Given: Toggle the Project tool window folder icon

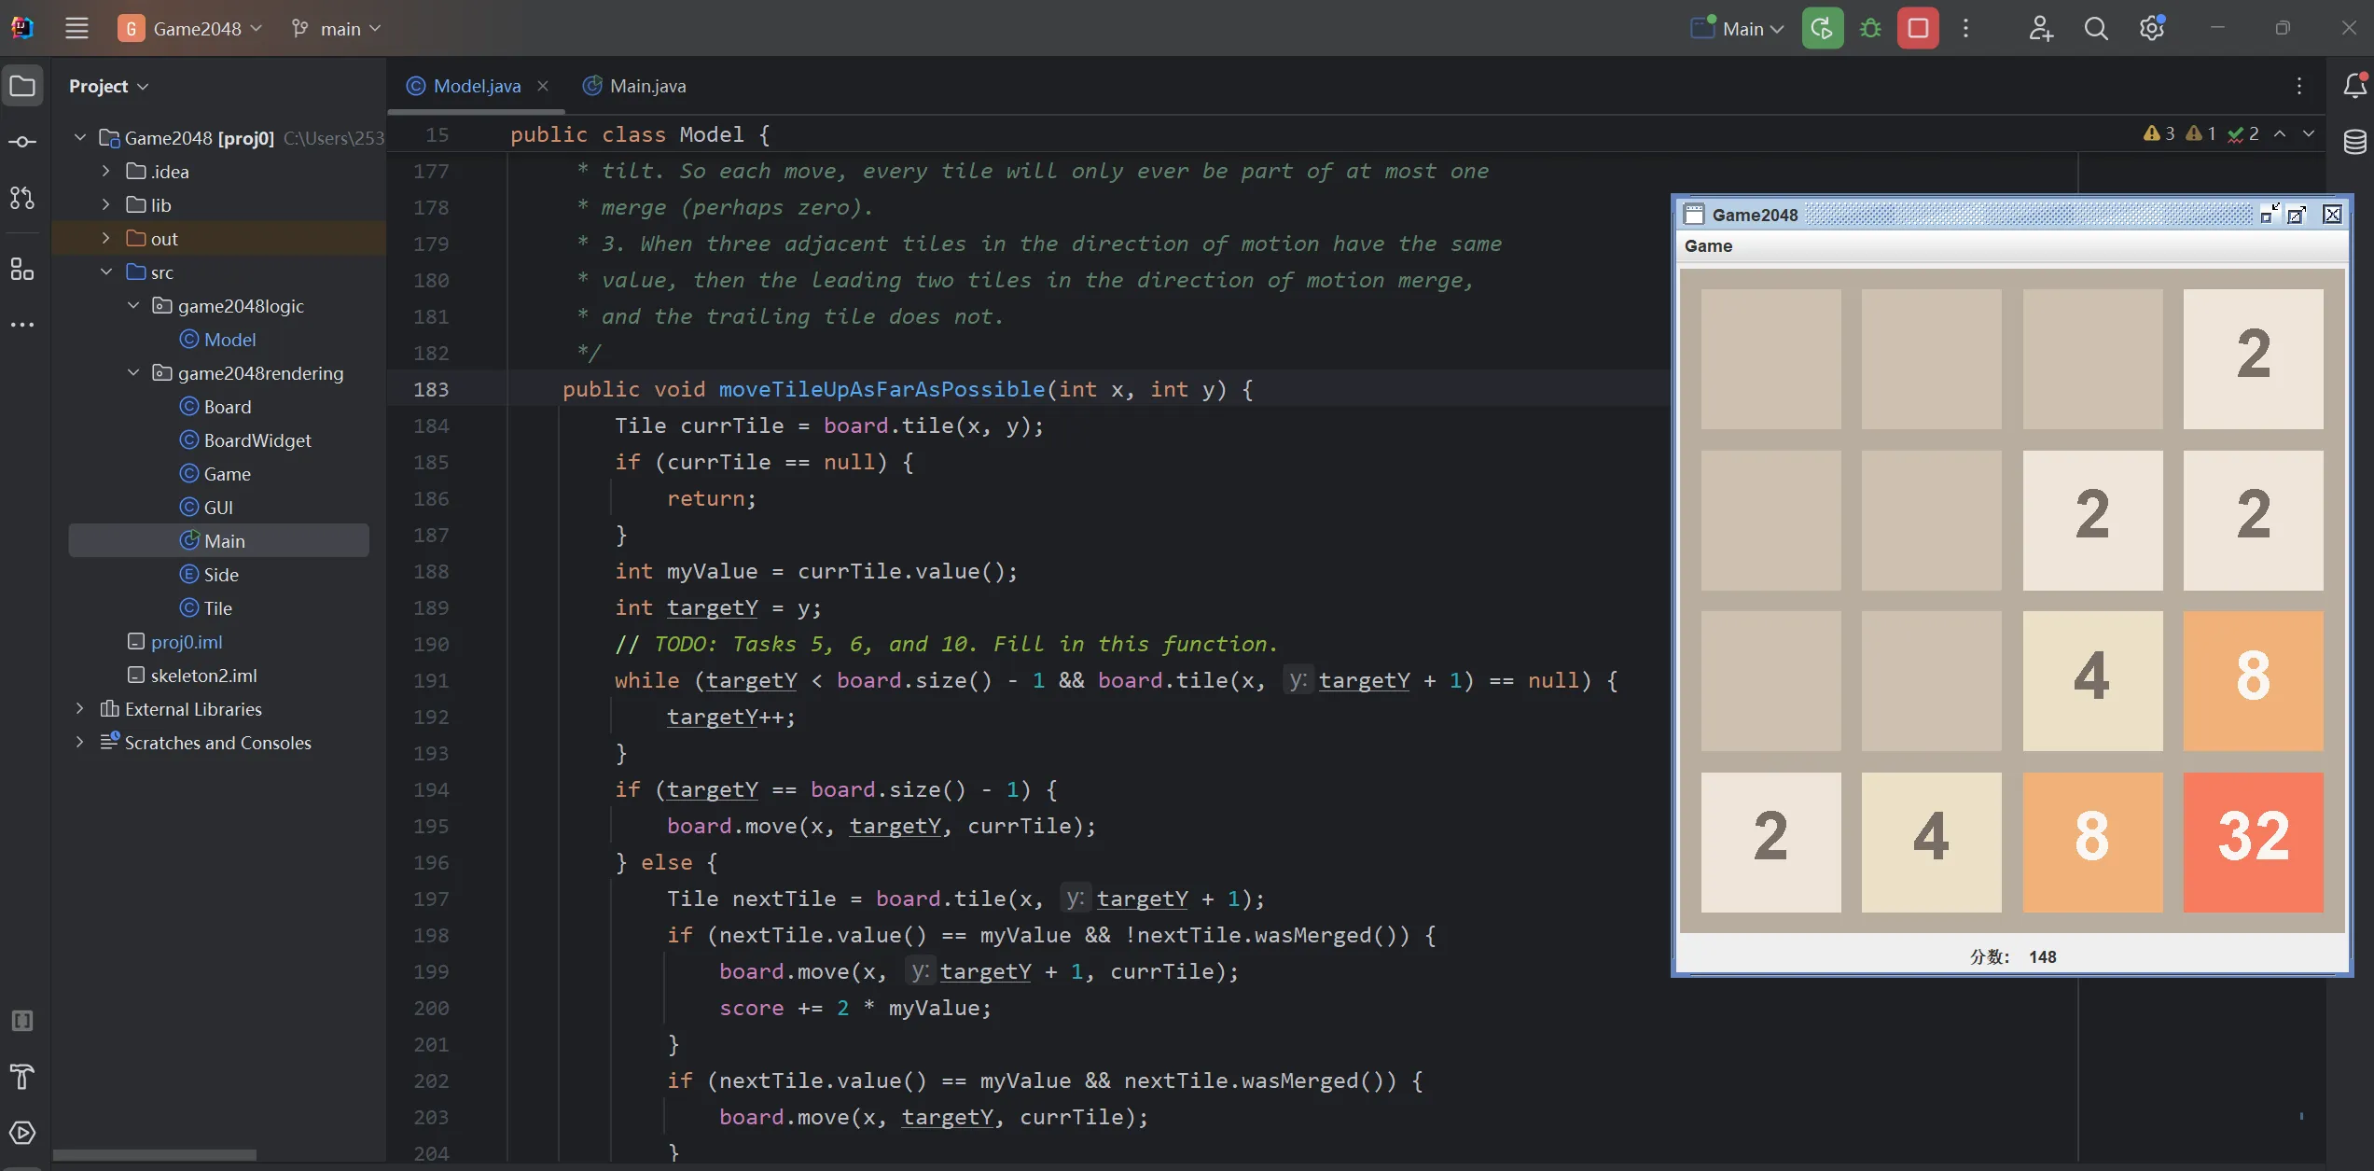Looking at the screenshot, I should [22, 86].
